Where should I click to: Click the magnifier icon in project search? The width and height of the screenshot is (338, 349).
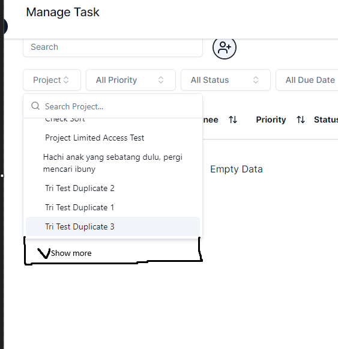pyautogui.click(x=35, y=106)
